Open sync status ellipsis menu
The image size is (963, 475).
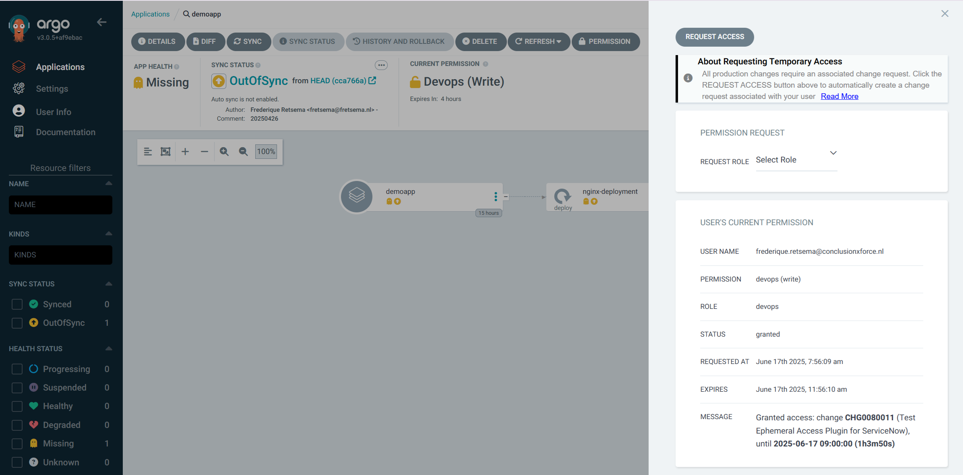pos(381,65)
